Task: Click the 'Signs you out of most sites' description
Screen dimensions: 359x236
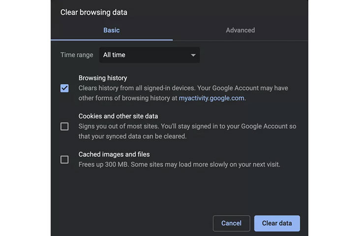Action: click(187, 131)
